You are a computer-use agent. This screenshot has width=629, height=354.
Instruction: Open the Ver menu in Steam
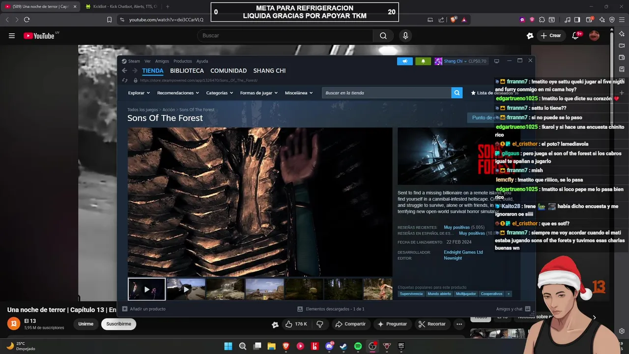click(147, 61)
